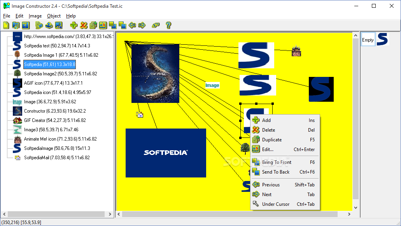This screenshot has width=401, height=226.
Task: Click the Open file toolbar icon
Action: point(16,25)
